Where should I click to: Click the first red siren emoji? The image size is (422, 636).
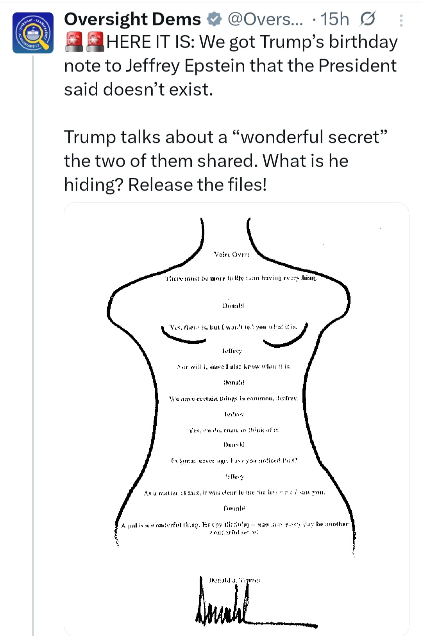tap(74, 42)
